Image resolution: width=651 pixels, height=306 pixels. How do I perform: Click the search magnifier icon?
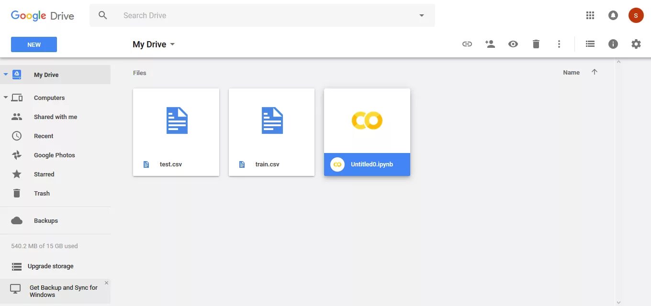click(103, 15)
